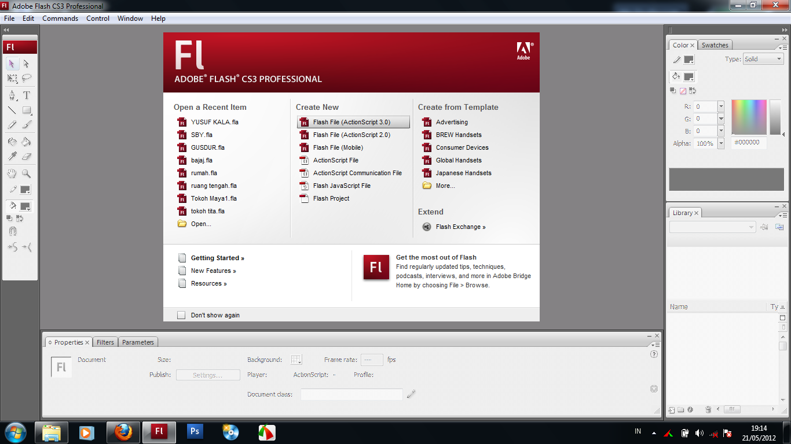Click the No Color icon in Color panel
The image size is (791, 444).
tap(683, 91)
